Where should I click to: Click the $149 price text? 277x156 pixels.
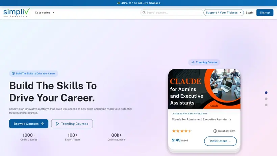(176, 140)
